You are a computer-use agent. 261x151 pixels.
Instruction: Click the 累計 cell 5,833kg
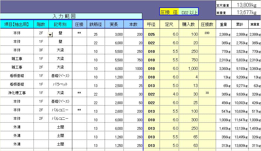240,59
